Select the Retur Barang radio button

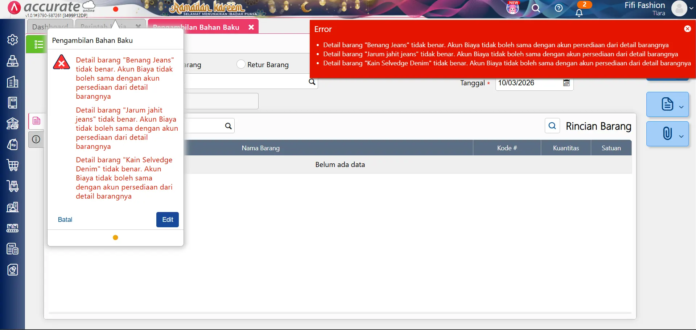[x=241, y=64]
